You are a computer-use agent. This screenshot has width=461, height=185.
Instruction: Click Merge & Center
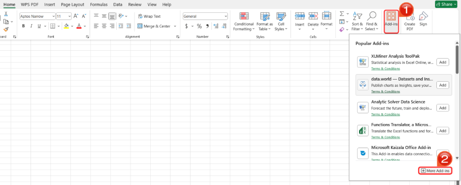pyautogui.click(x=154, y=26)
